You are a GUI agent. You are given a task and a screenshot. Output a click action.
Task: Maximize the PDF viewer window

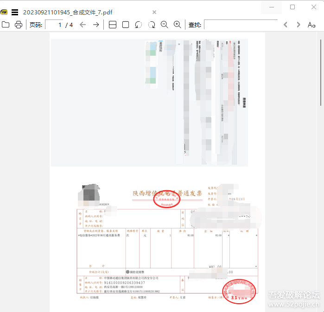tap(292, 7)
